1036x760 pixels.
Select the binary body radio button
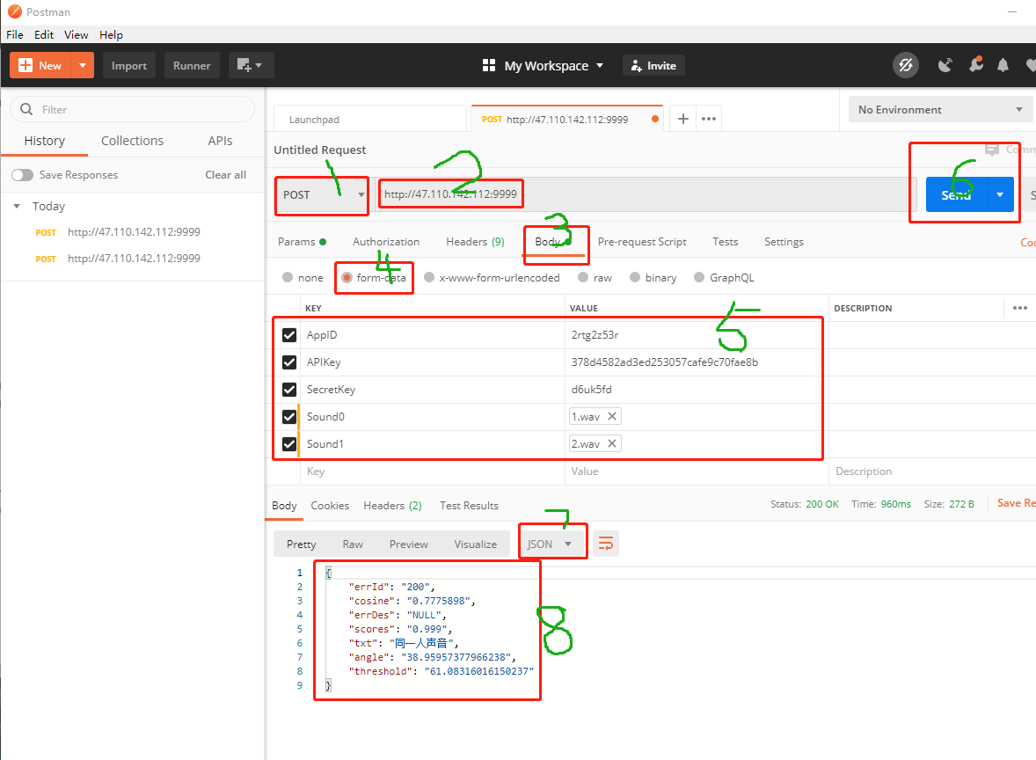point(635,278)
